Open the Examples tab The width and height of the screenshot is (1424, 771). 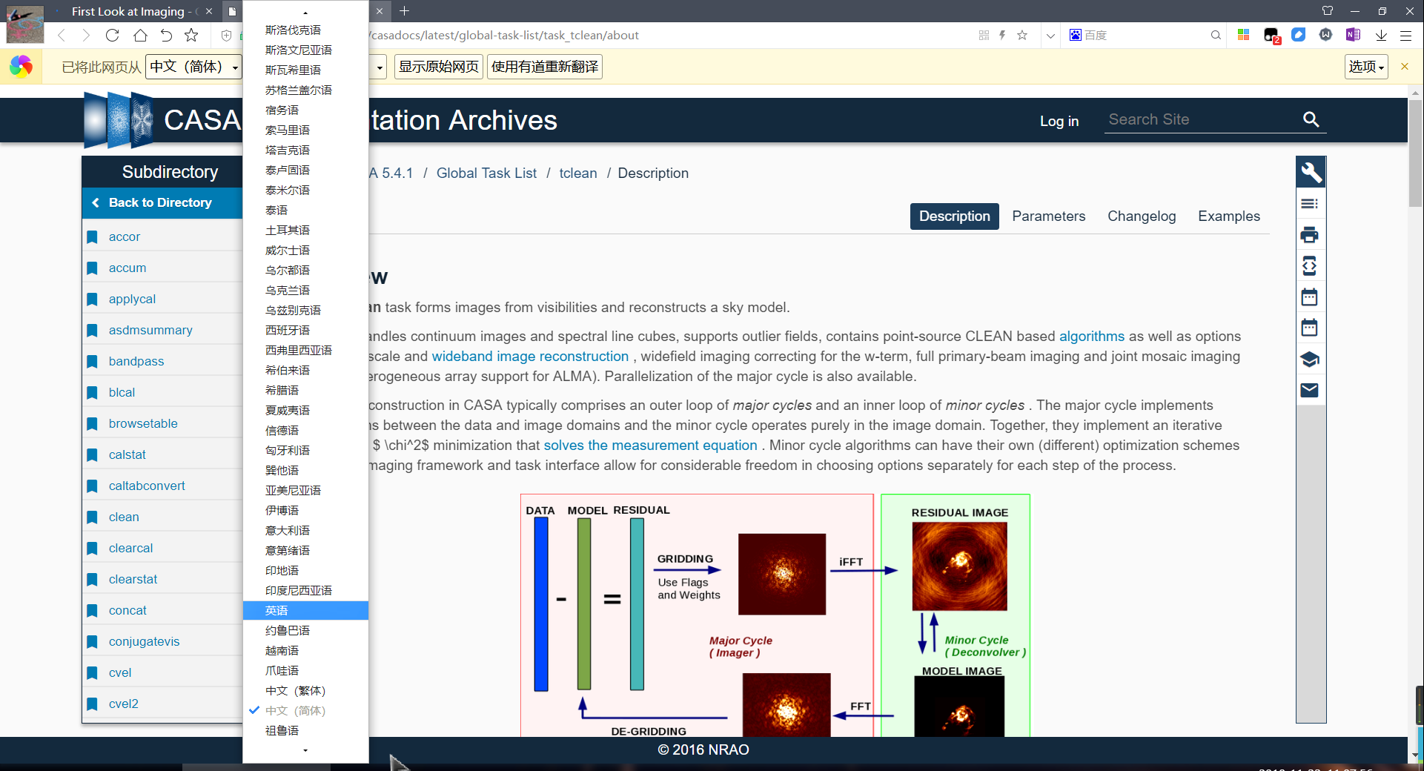pos(1228,216)
